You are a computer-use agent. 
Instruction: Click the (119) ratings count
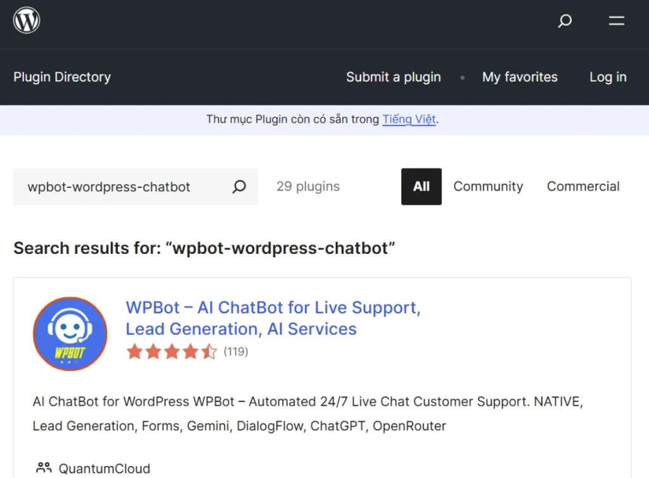236,351
